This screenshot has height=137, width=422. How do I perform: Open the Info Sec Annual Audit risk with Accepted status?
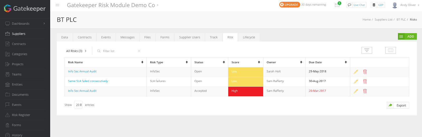tap(82, 91)
